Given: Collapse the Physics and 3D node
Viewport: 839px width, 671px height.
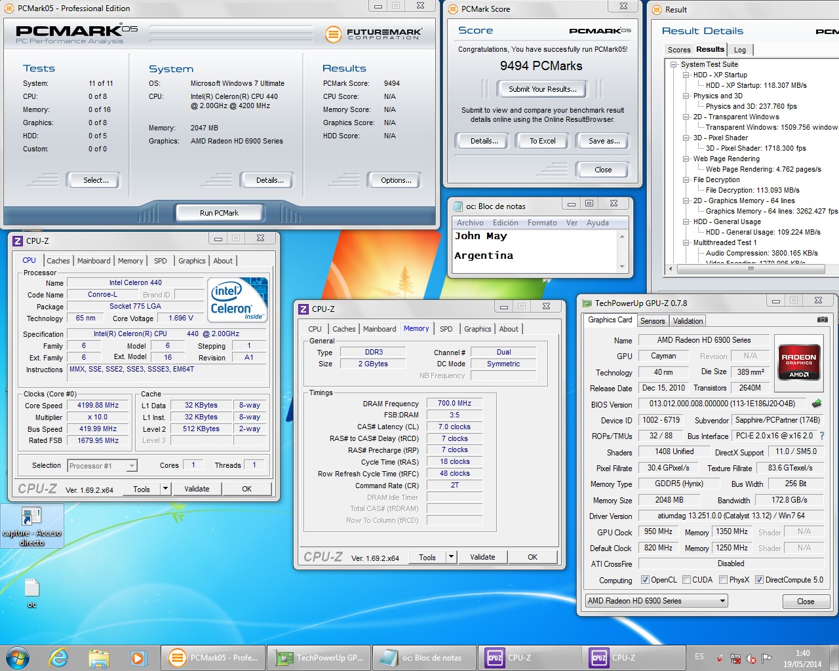Looking at the screenshot, I should (686, 96).
